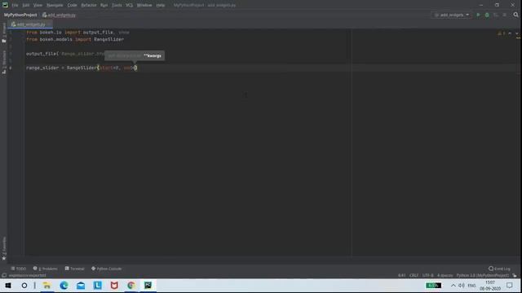The height and width of the screenshot is (293, 522).
Task: Click the lock read-only icon in status bar
Action: [515, 275]
